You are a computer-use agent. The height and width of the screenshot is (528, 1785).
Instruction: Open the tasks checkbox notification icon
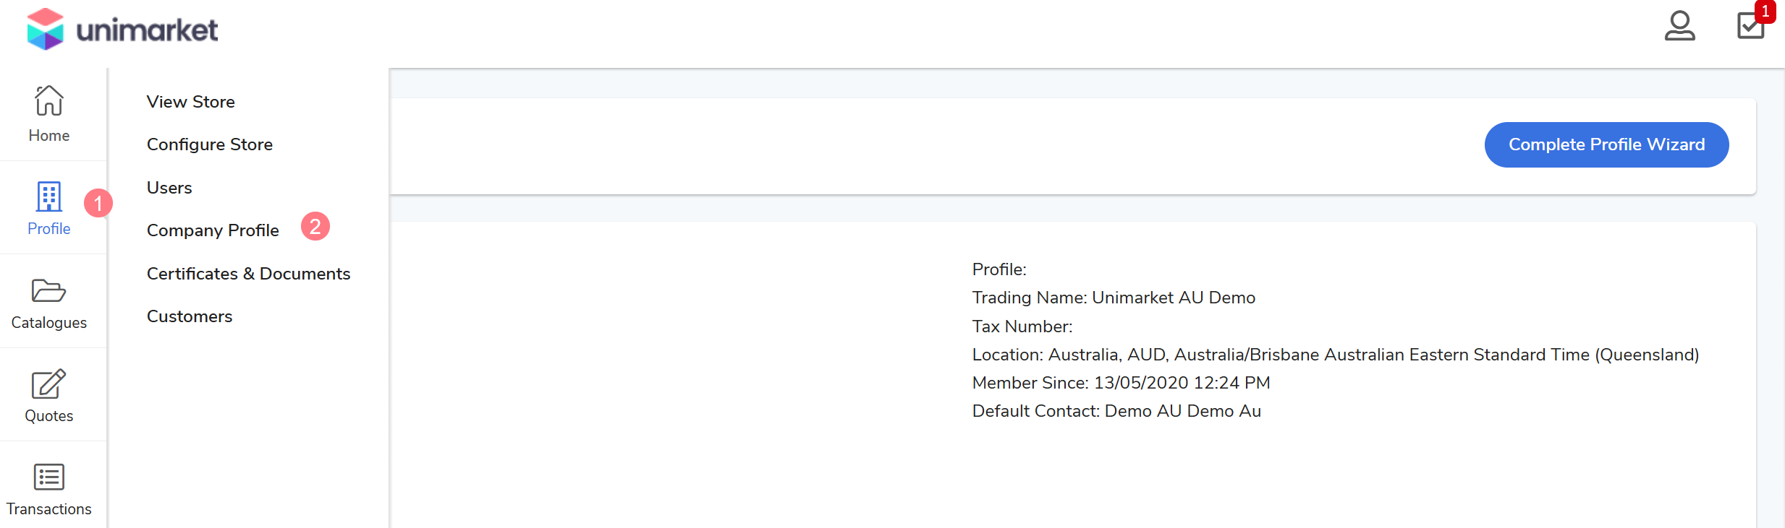click(1750, 26)
